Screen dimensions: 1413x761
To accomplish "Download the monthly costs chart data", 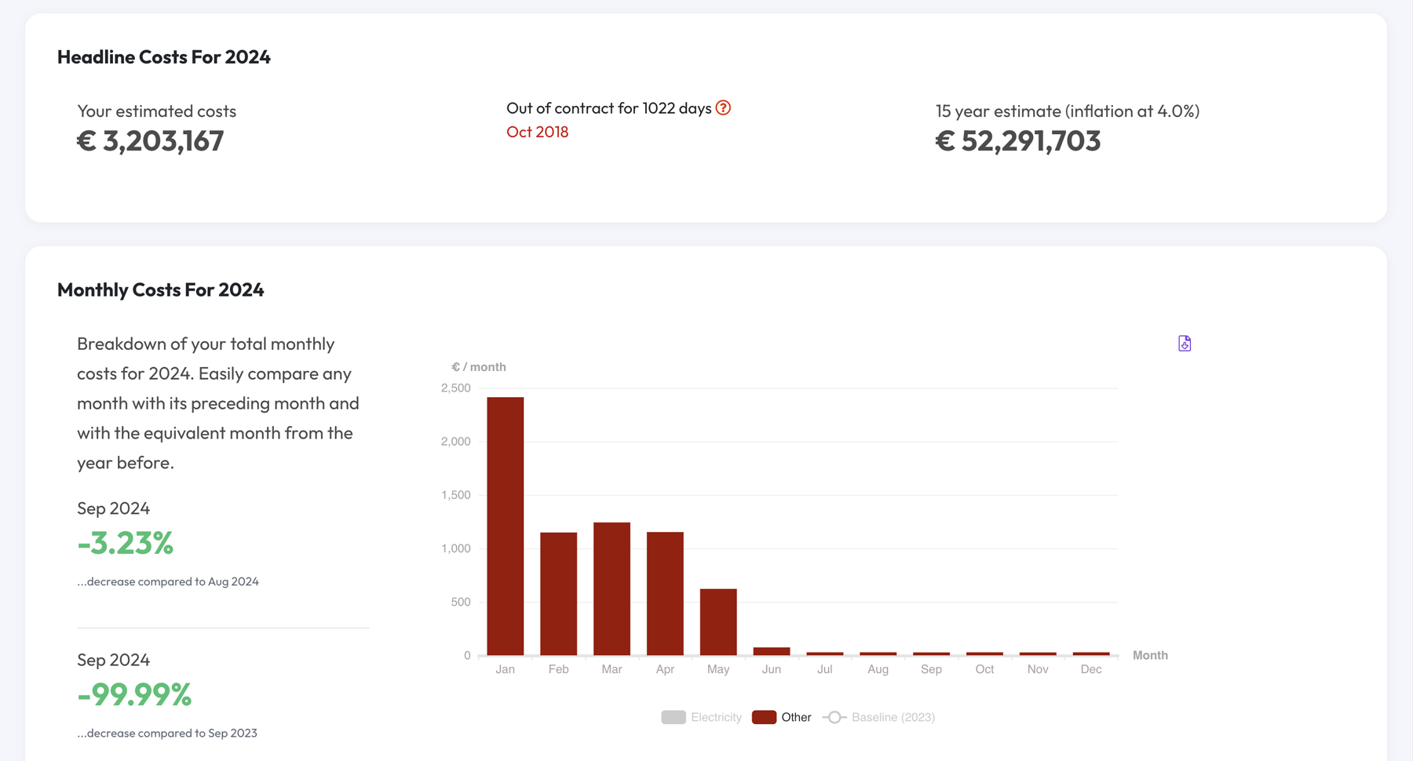I will [x=1185, y=344].
